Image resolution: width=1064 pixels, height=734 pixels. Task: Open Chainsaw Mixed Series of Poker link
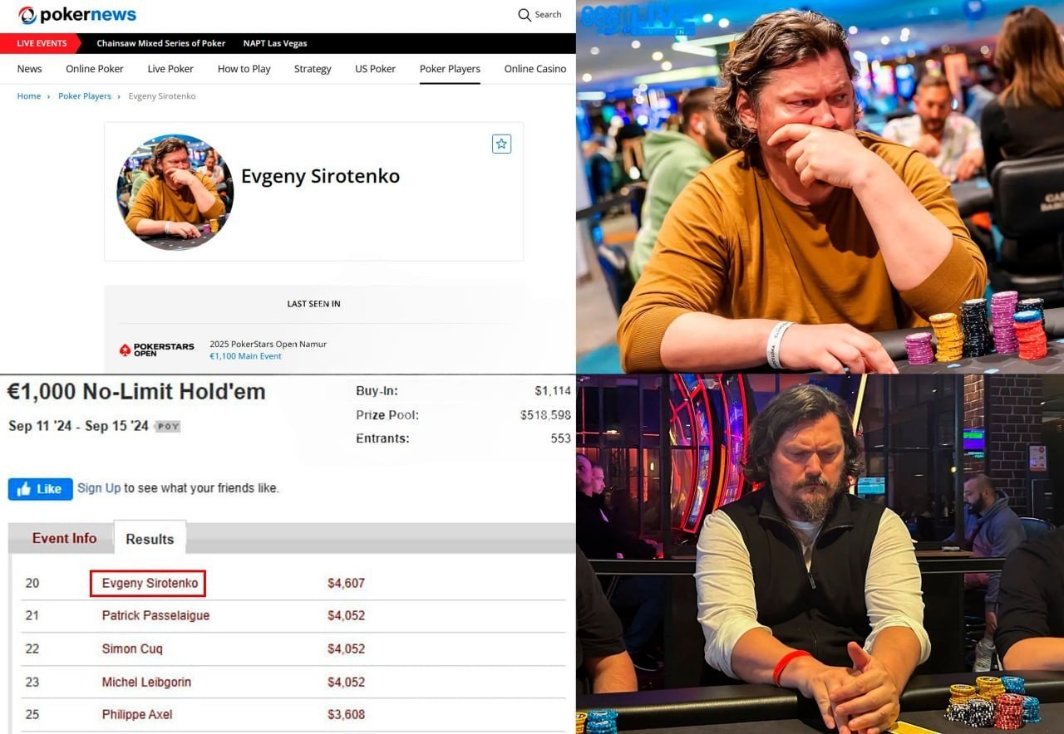(x=160, y=43)
